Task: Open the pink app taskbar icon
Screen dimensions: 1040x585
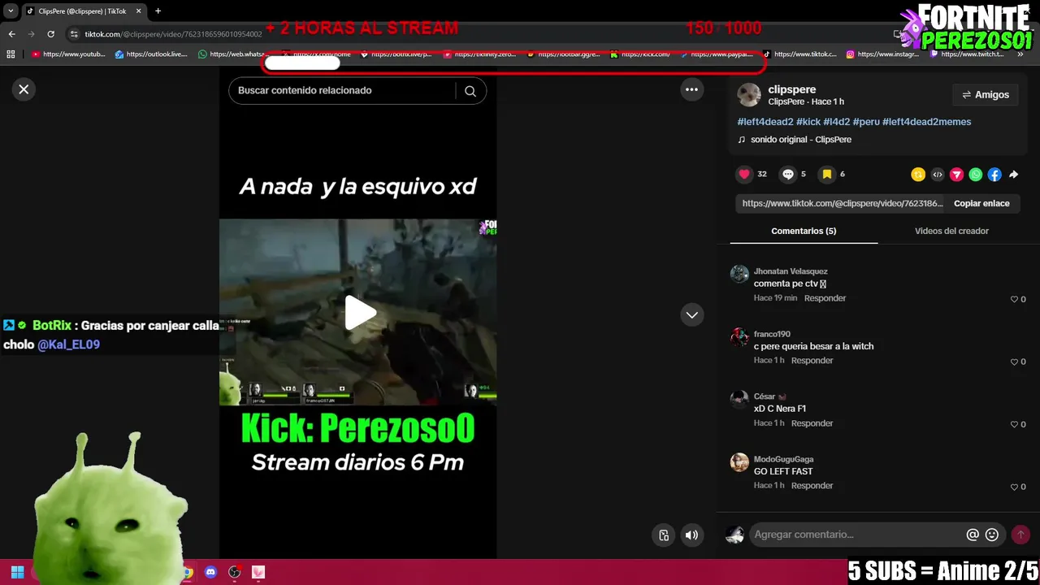Action: pos(258,572)
